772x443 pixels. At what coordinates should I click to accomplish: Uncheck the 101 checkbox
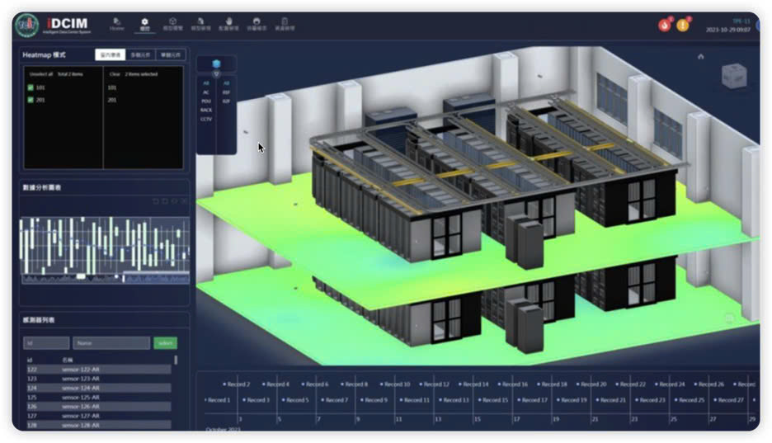[x=31, y=87]
